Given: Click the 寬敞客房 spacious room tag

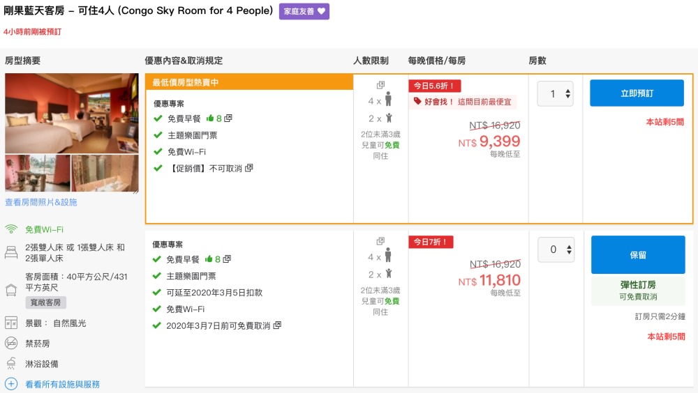Looking at the screenshot, I should 46,302.
